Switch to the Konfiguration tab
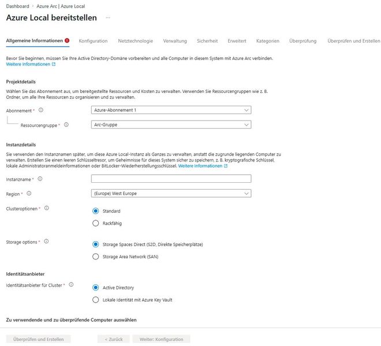381x346 pixels. pyautogui.click(x=93, y=41)
